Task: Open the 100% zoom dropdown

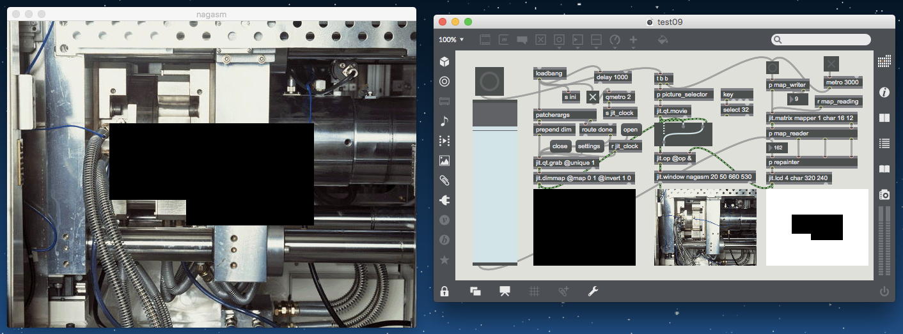Action: (452, 40)
